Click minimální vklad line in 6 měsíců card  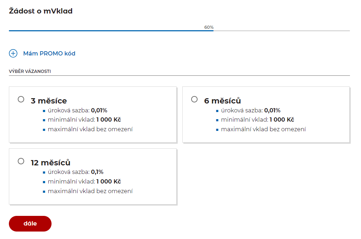coord(257,119)
